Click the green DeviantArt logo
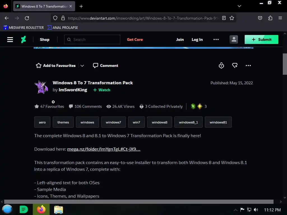The image size is (287, 215). [24, 39]
